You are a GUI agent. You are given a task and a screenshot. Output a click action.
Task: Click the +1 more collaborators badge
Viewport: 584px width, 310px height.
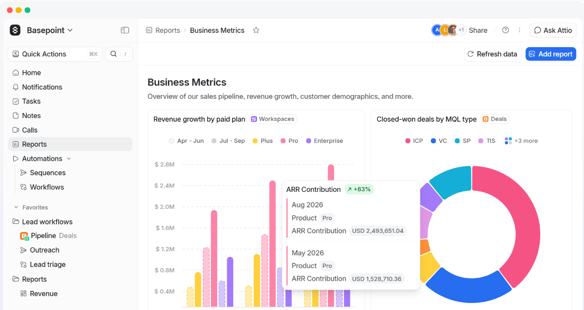pos(461,30)
